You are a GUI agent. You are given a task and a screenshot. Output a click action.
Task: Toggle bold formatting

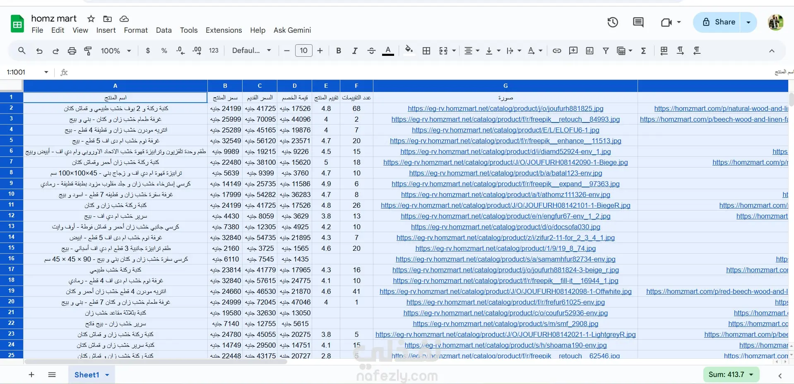339,50
